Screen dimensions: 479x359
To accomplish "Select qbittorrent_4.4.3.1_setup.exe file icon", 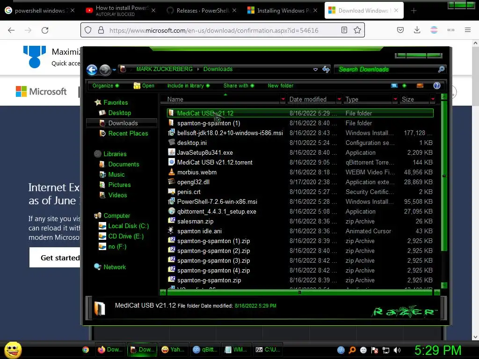I will [x=172, y=211].
